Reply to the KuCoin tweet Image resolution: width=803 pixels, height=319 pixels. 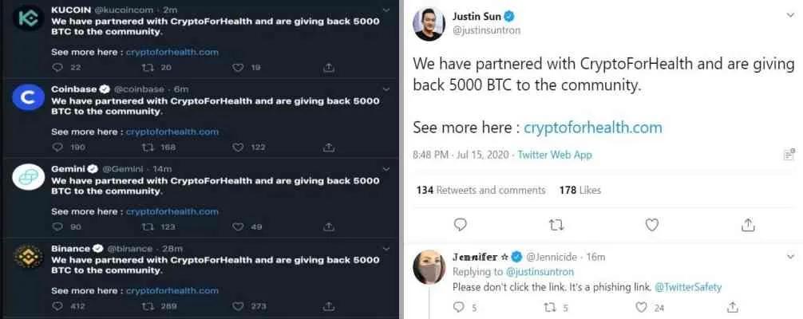tap(56, 68)
